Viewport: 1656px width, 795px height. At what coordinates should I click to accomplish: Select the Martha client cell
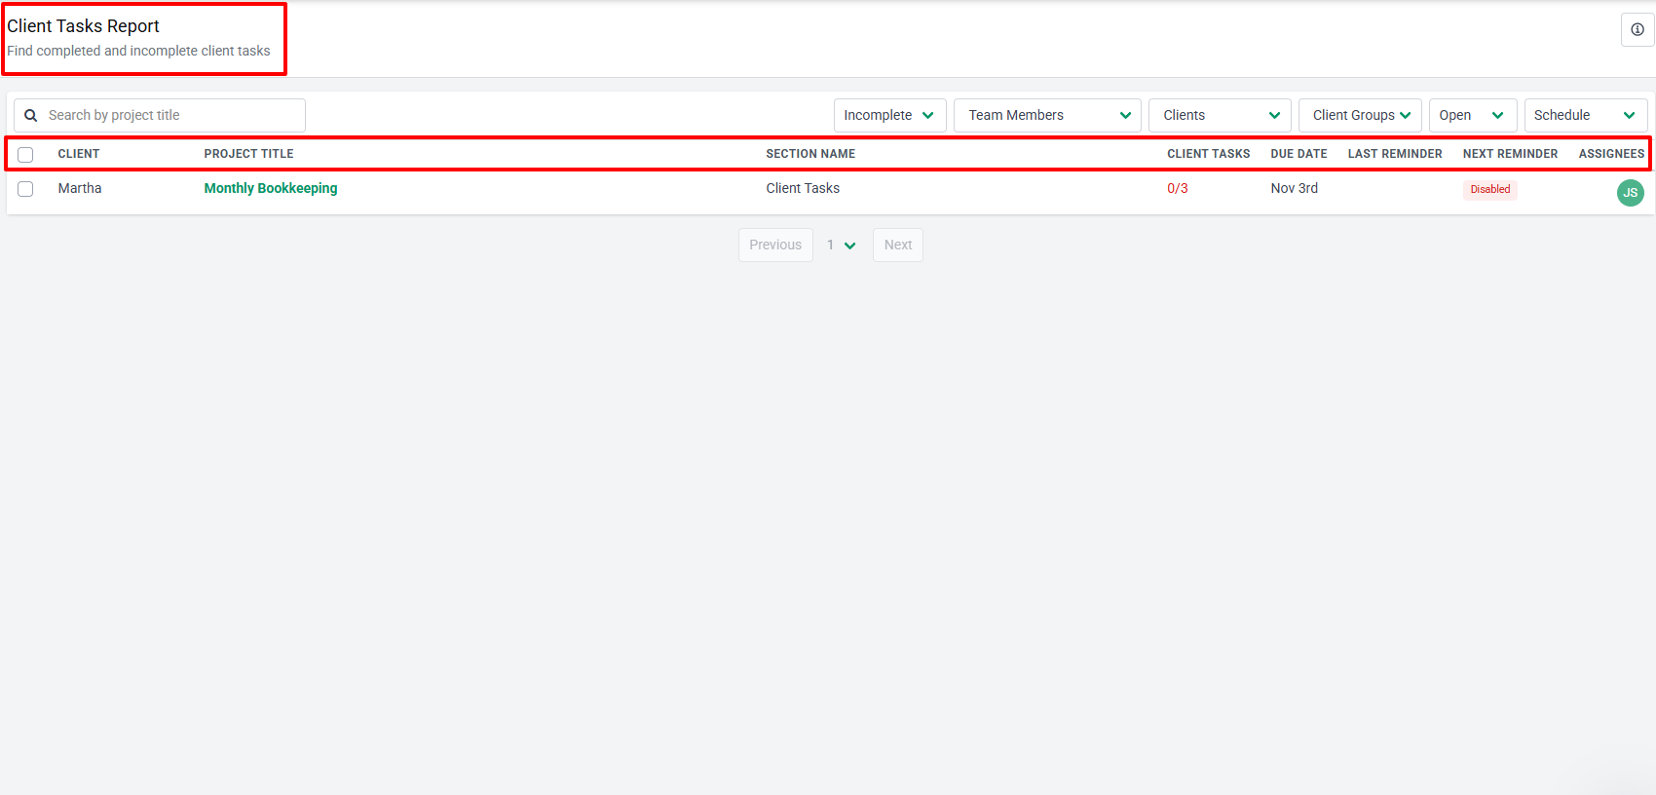tap(80, 188)
